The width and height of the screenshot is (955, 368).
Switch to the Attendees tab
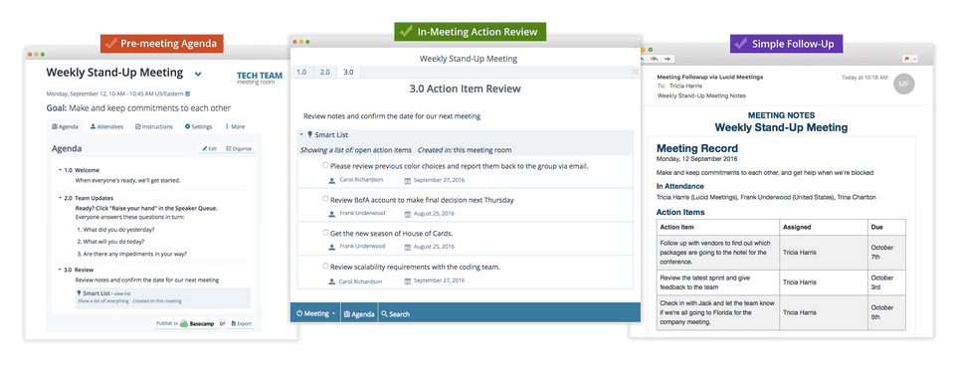click(106, 126)
